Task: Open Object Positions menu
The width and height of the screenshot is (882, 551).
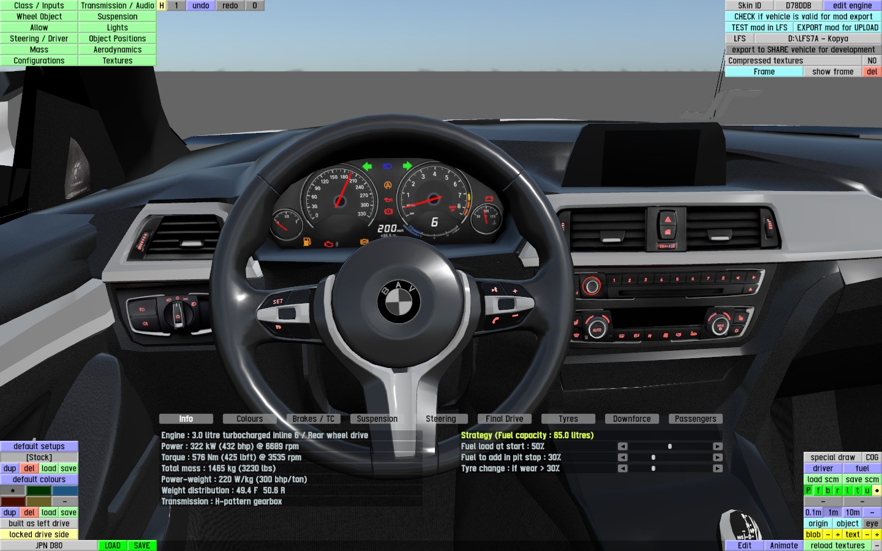Action: [x=118, y=39]
